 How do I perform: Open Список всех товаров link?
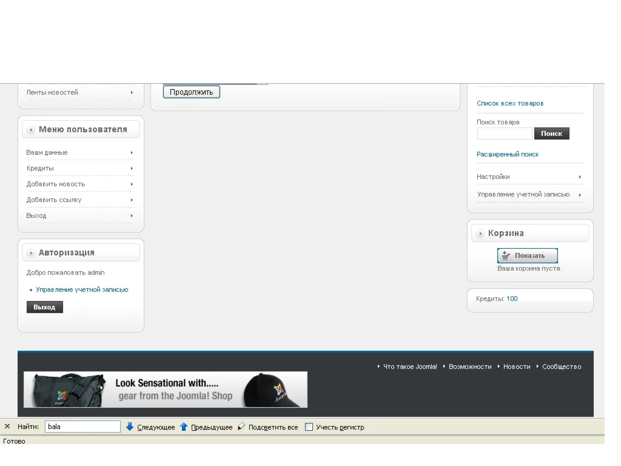click(x=510, y=103)
